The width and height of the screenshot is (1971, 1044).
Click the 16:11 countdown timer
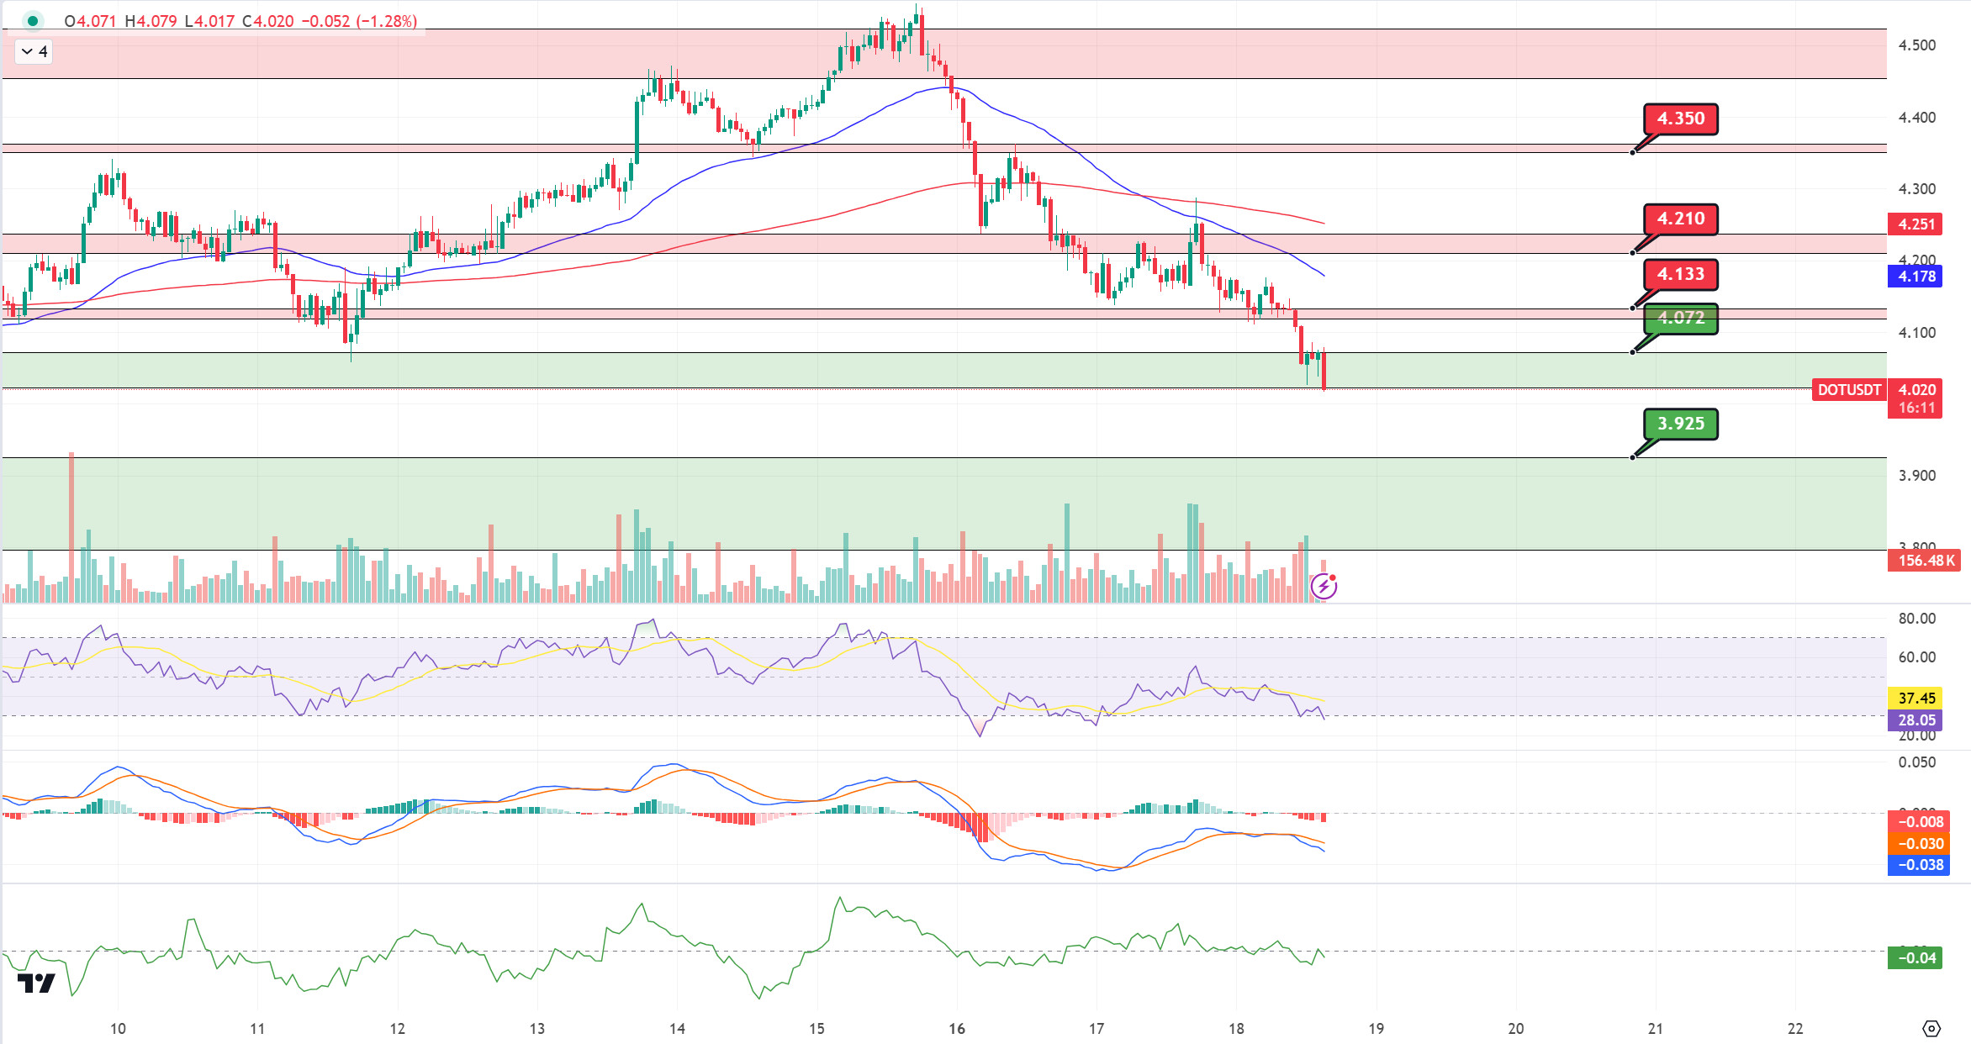pos(1916,409)
